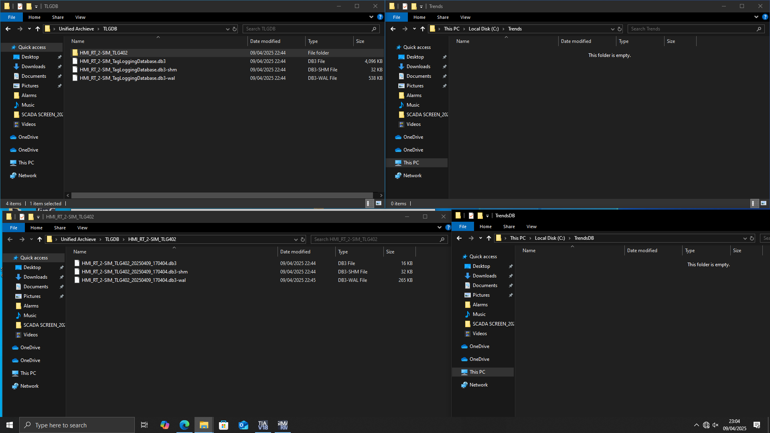Open View tab in Trends window

click(x=465, y=17)
